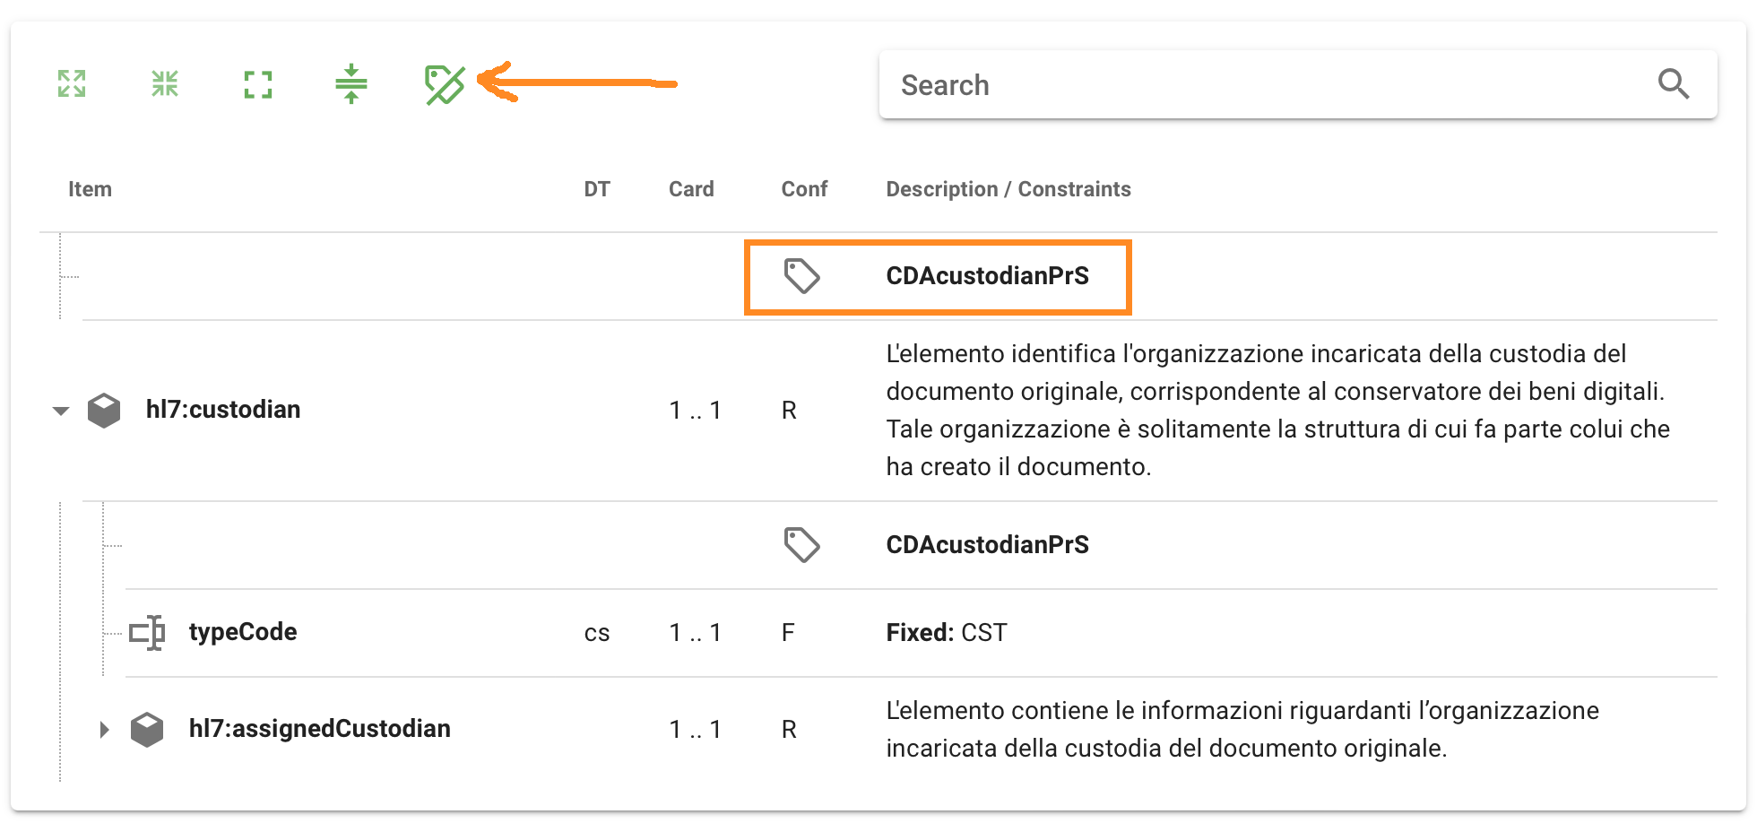Click the compress rows vertically icon
Image resolution: width=1757 pixels, height=823 pixels.
351,83
